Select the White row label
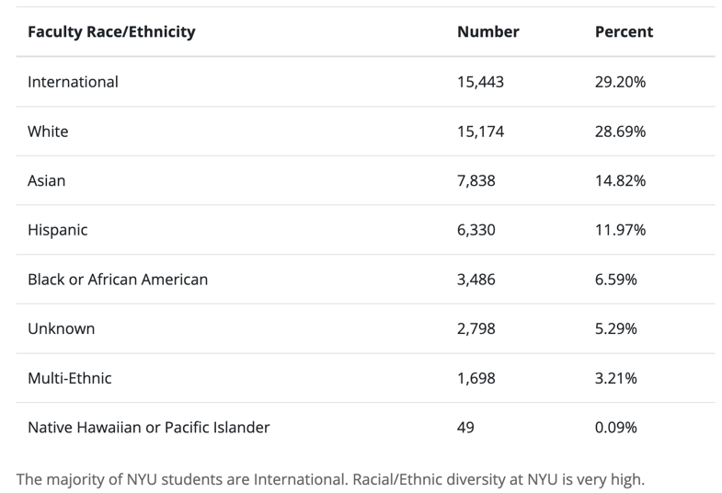 [48, 132]
